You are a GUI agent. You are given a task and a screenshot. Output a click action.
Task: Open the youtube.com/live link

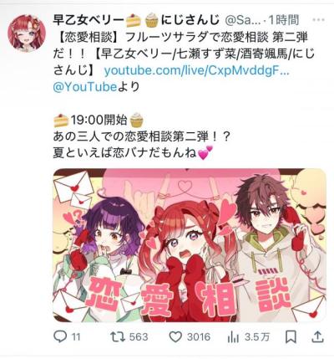point(197,71)
